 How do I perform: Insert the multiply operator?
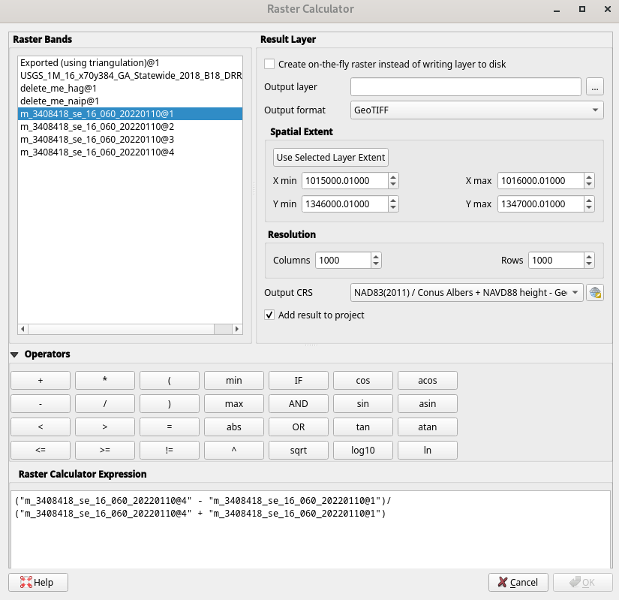pyautogui.click(x=105, y=381)
